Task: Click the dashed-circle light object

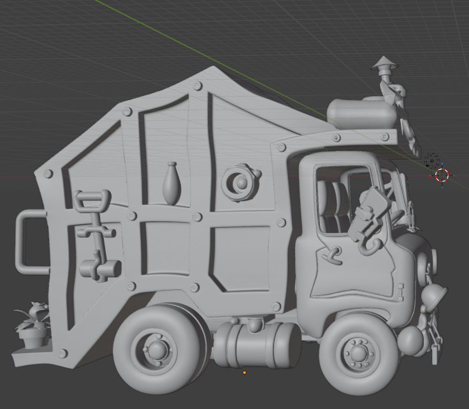Action: (431, 160)
